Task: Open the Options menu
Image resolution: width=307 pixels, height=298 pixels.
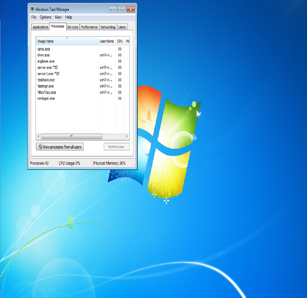Action: coord(46,17)
